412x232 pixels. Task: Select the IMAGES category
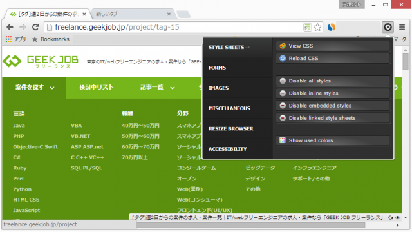[x=238, y=88]
